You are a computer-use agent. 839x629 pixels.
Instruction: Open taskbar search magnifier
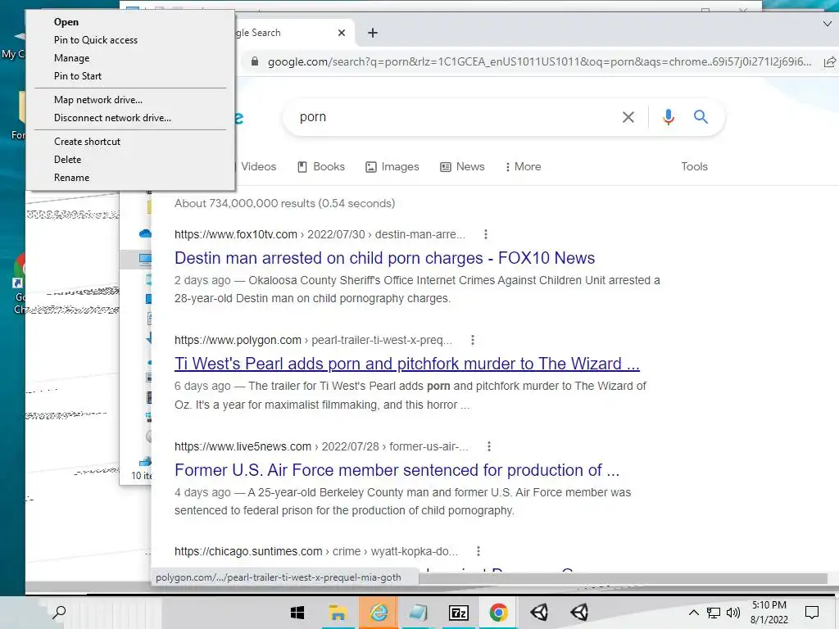coord(59,613)
